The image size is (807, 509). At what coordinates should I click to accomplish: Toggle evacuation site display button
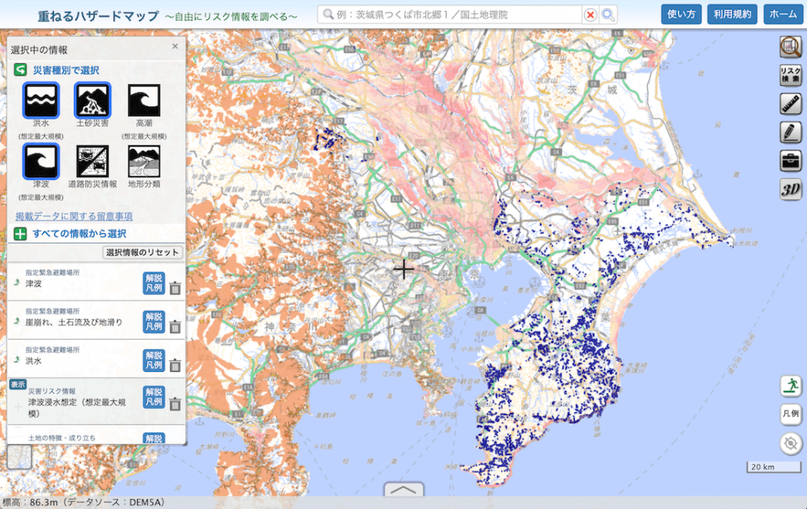[x=790, y=385]
